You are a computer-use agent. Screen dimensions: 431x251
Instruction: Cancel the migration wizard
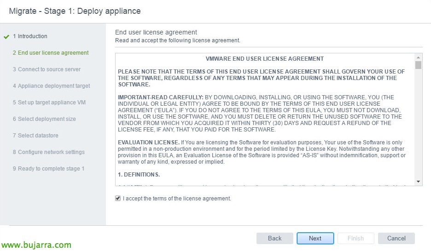[396, 238]
